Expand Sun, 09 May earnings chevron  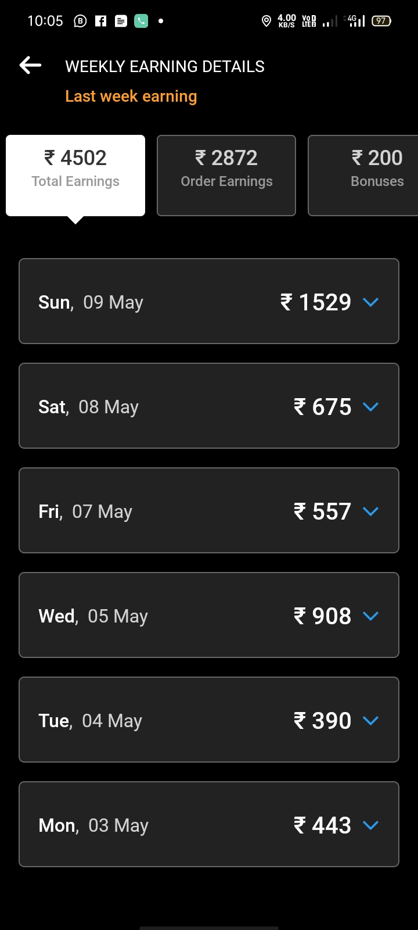[x=370, y=302]
